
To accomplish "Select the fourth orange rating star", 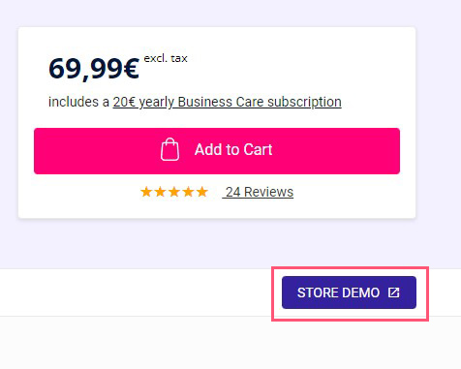I will [x=188, y=192].
